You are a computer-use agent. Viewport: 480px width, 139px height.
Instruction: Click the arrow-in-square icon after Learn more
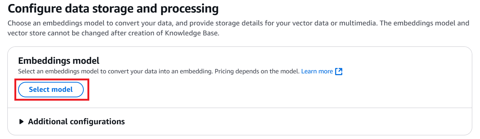coord(339,72)
